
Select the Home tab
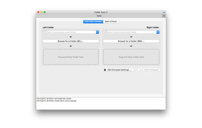(99, 16)
